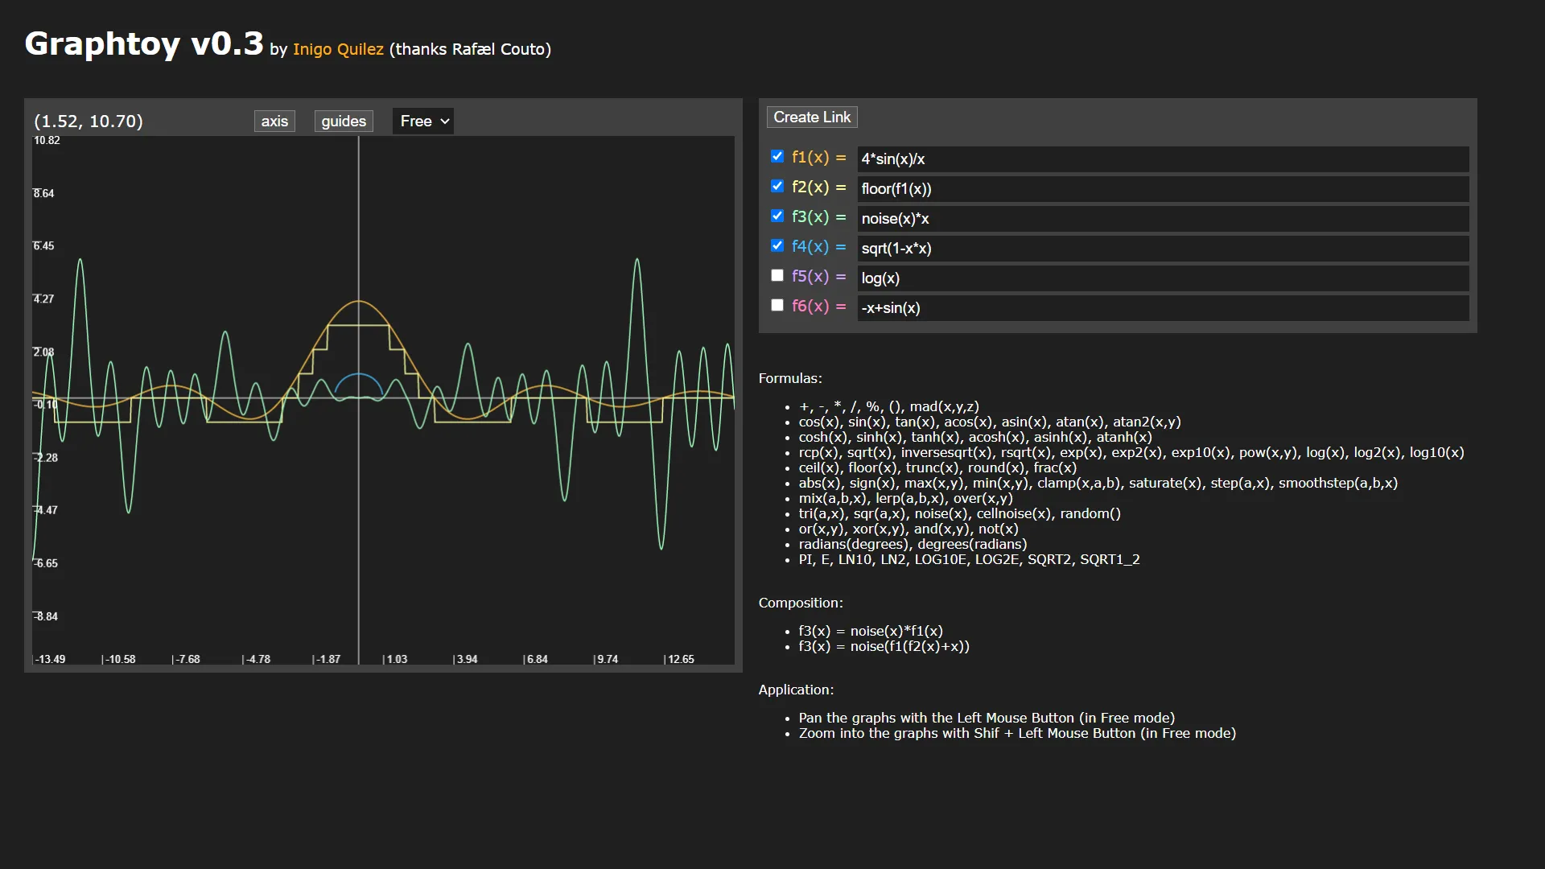Image resolution: width=1545 pixels, height=869 pixels.
Task: Check the f6(x) function checkbox
Action: click(777, 306)
